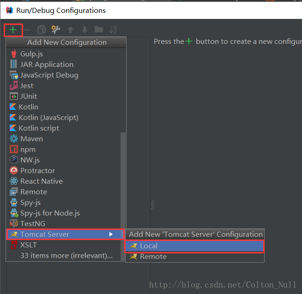The width and height of the screenshot is (302, 294).
Task: Click the minus Remove Configuration toolbar icon
Action: [28, 30]
